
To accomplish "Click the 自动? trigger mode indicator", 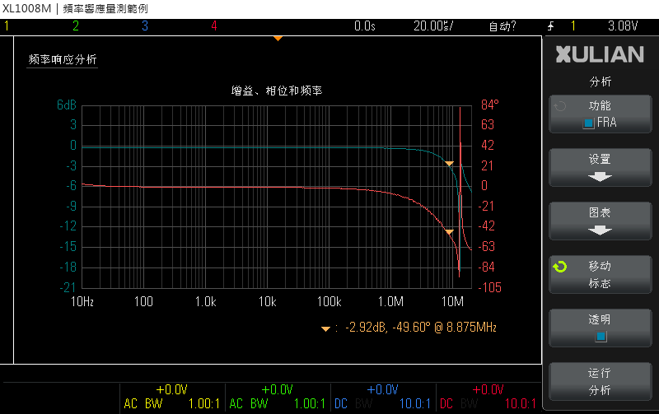I will pyautogui.click(x=502, y=26).
